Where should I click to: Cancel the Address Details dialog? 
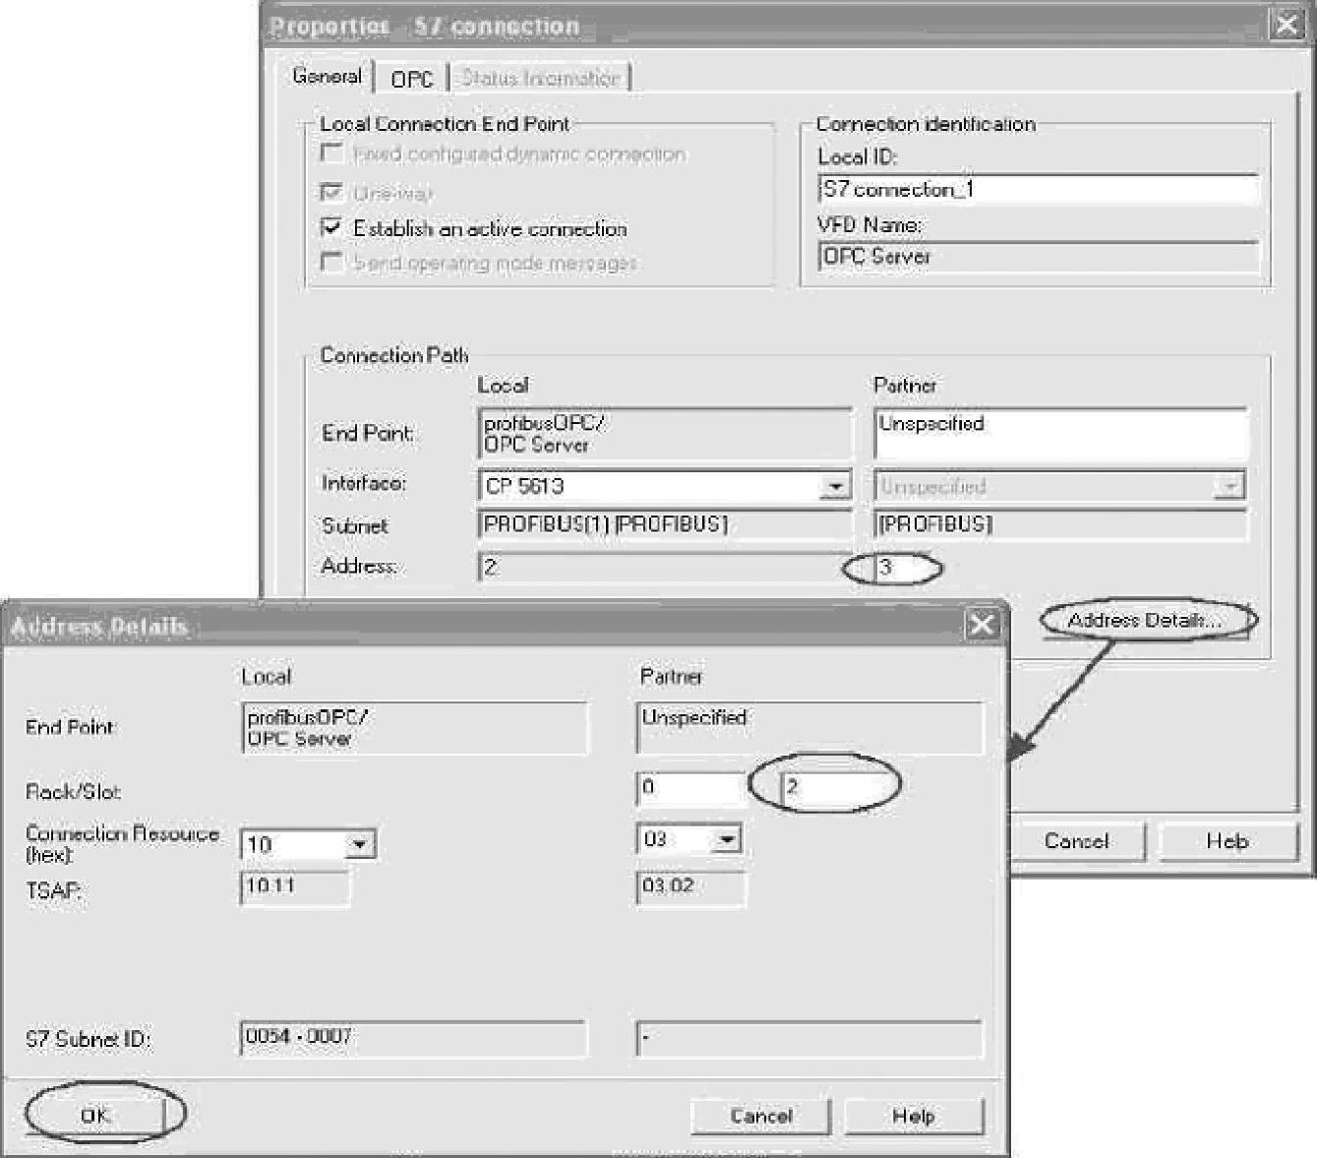(760, 1117)
